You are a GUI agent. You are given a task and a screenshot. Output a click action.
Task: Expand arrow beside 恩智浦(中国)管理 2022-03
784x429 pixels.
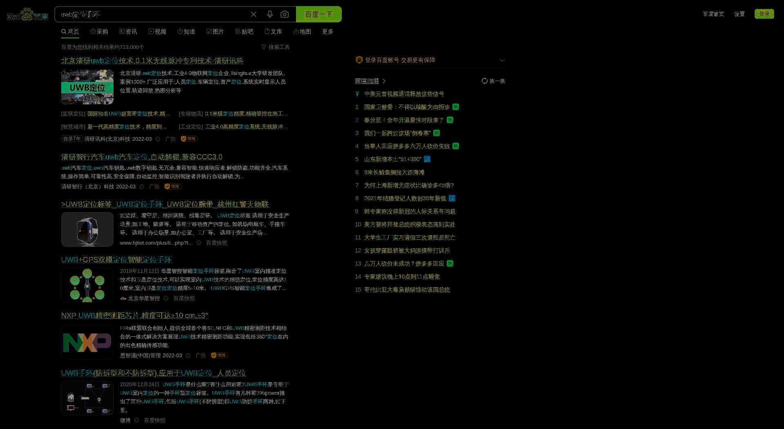point(188,356)
